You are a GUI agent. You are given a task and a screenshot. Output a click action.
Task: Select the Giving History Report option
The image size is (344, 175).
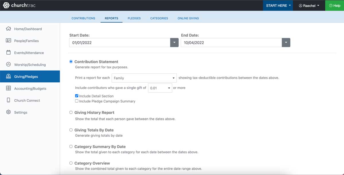click(71, 112)
